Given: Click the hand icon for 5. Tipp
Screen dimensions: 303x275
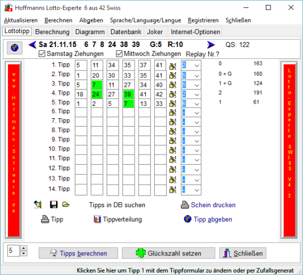Looking at the screenshot, I should 173,104.
